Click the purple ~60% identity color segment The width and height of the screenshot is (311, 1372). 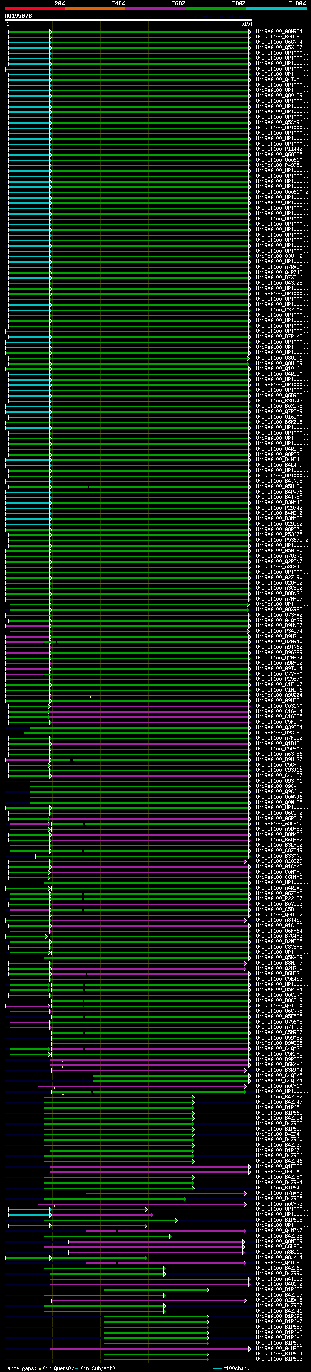coord(156,9)
